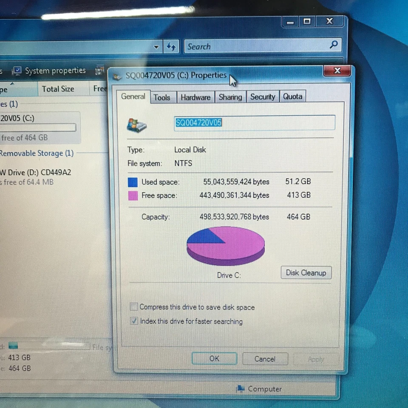Launch Disk Cleanup
The image size is (408, 408).
coord(306,272)
